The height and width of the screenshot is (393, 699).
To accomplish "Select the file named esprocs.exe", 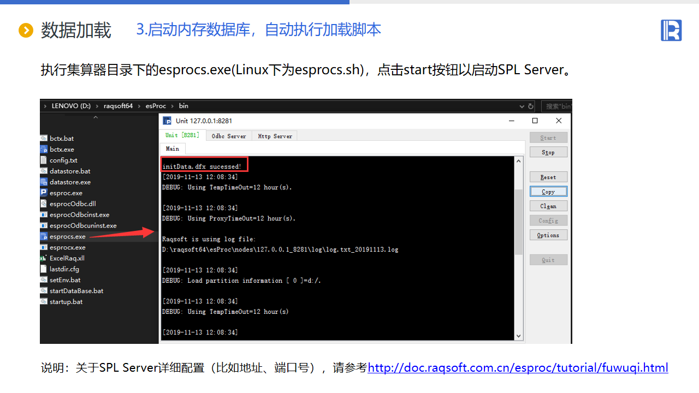I will (68, 236).
